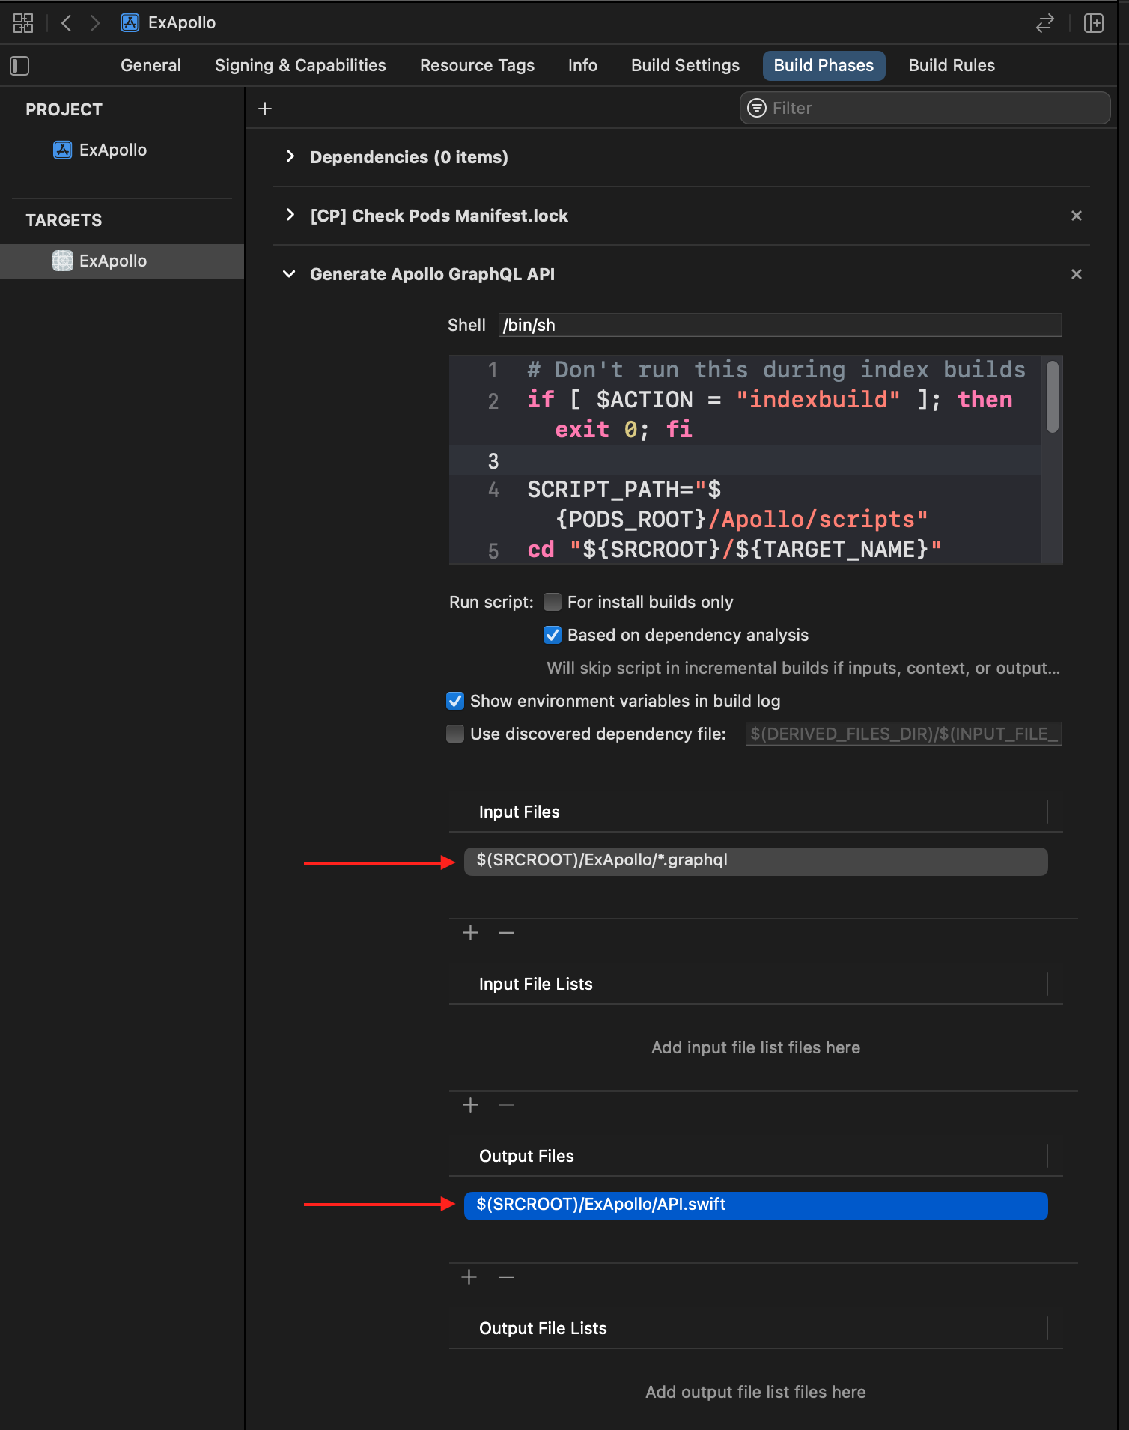Toggle the code review swap-arrows icon
The image size is (1129, 1430).
pyautogui.click(x=1045, y=23)
